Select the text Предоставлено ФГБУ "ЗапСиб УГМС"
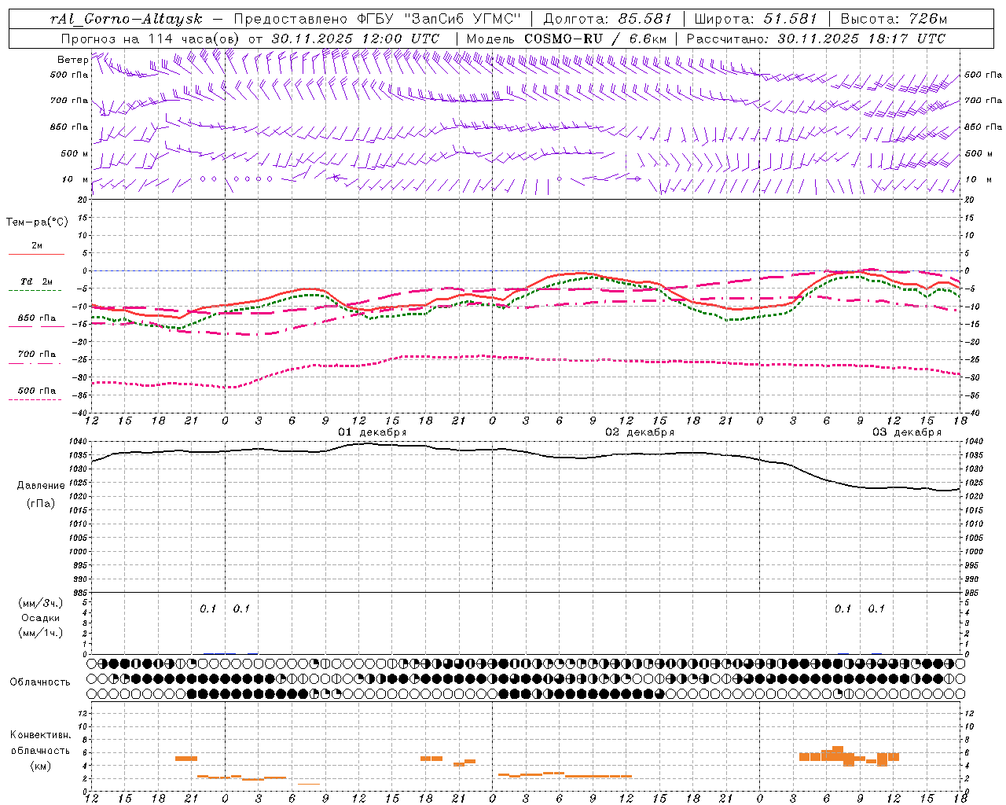This screenshot has width=1006, height=805. (378, 19)
